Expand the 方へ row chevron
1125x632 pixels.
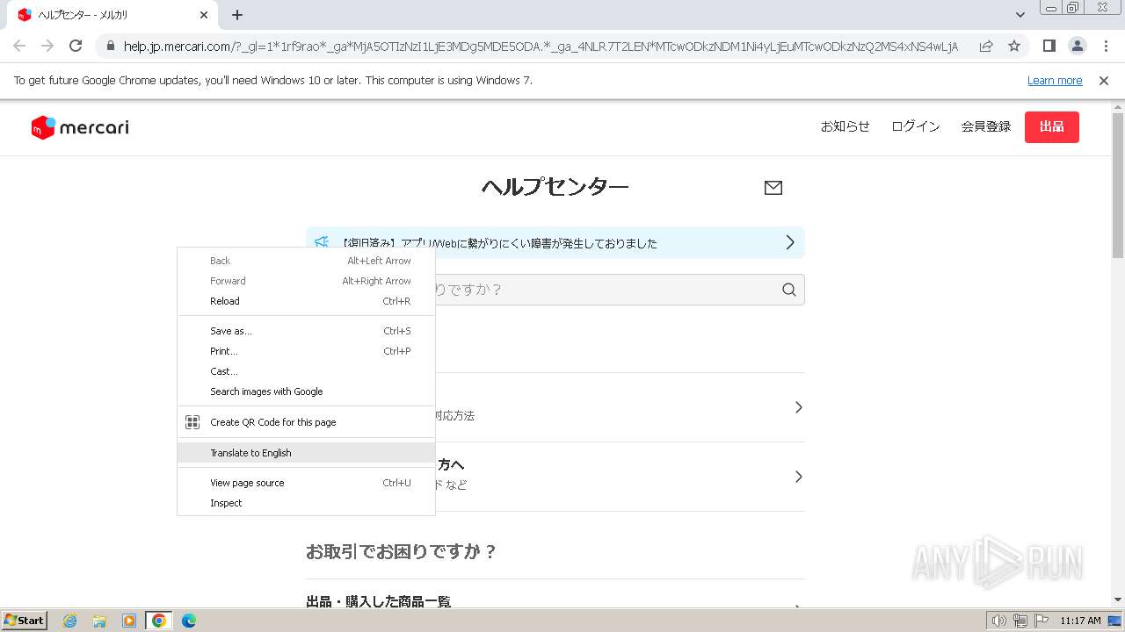[x=798, y=477]
